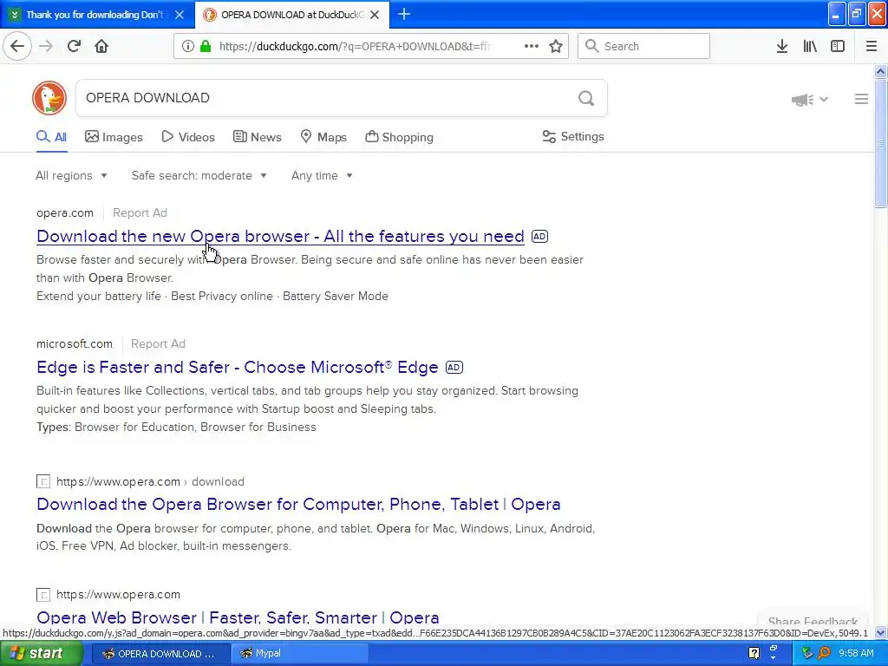Click the orange magnifier tray icon
The image size is (888, 666).
click(824, 654)
